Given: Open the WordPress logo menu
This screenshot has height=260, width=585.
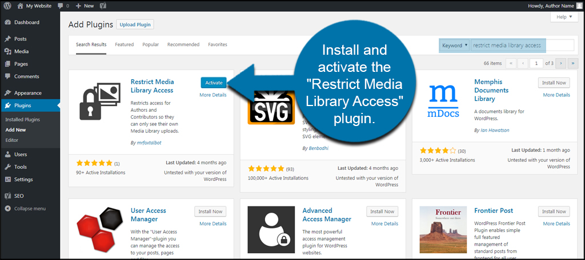Looking at the screenshot, I should tap(7, 6).
